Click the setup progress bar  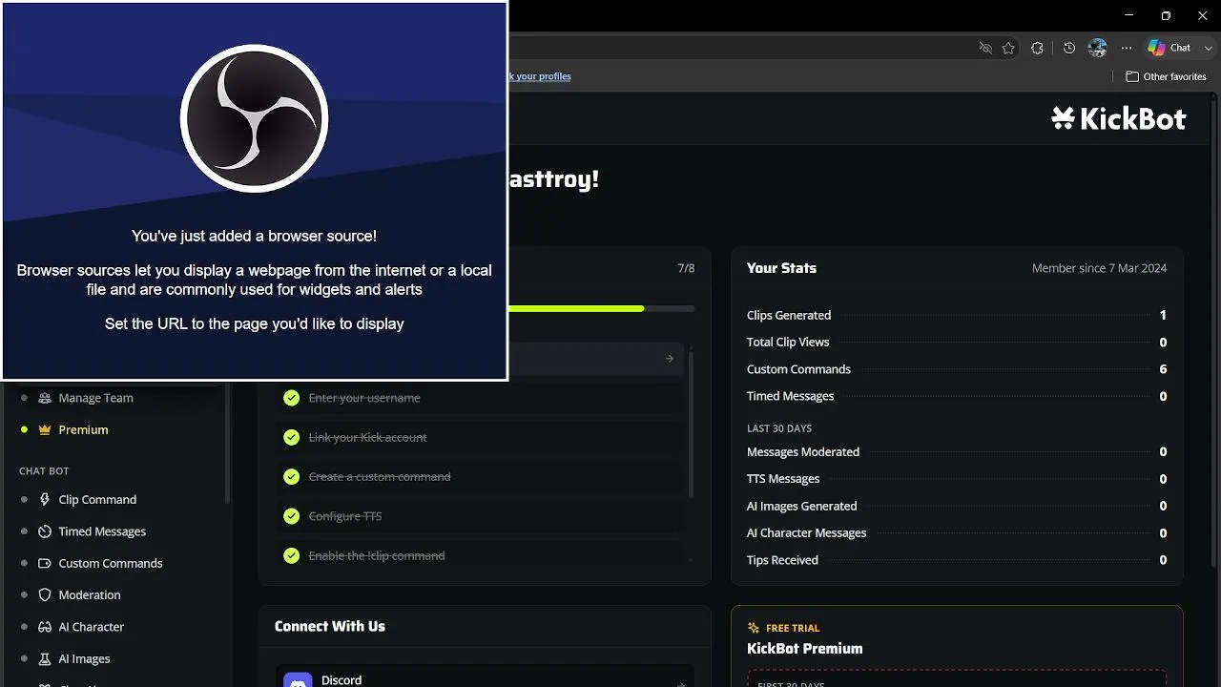tap(602, 308)
